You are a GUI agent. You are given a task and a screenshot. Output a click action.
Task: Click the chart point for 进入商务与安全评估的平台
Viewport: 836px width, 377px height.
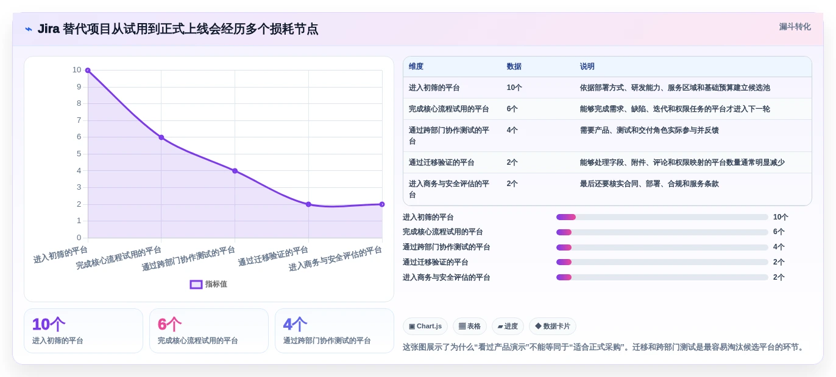(x=382, y=204)
